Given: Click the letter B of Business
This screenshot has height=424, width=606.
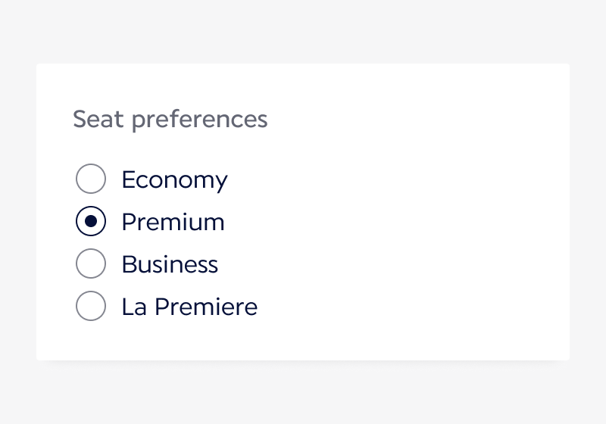Looking at the screenshot, I should (x=129, y=265).
